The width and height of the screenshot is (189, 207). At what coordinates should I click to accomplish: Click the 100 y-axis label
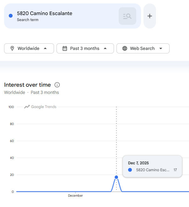[x=11, y=107]
